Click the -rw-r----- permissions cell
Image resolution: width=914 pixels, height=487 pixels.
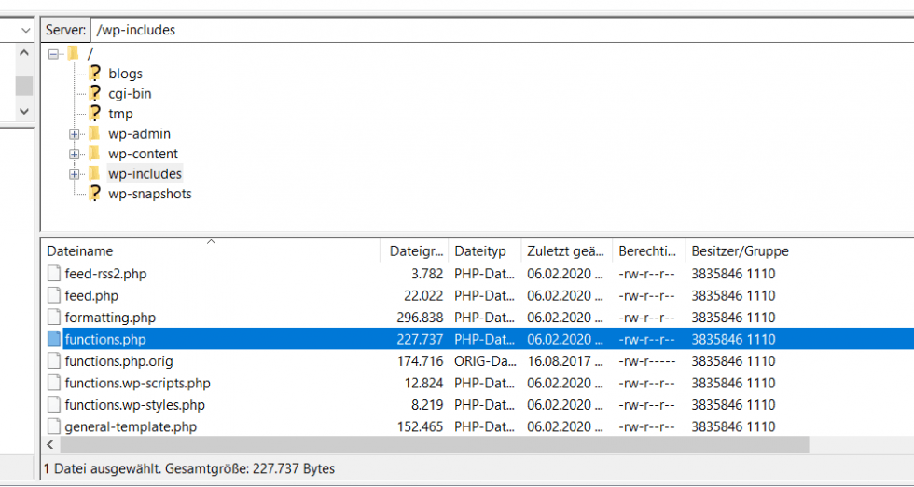pyautogui.click(x=649, y=361)
